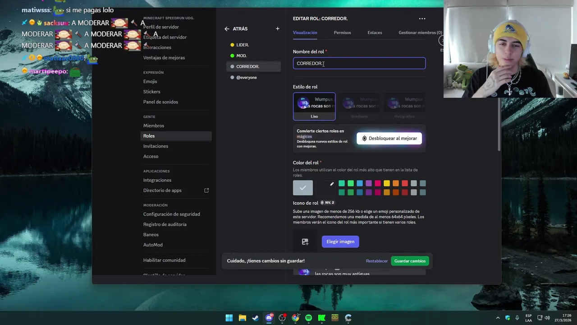Image resolution: width=577 pixels, height=325 pixels.
Task: Select the default gray checked color swatch
Action: coord(303,188)
